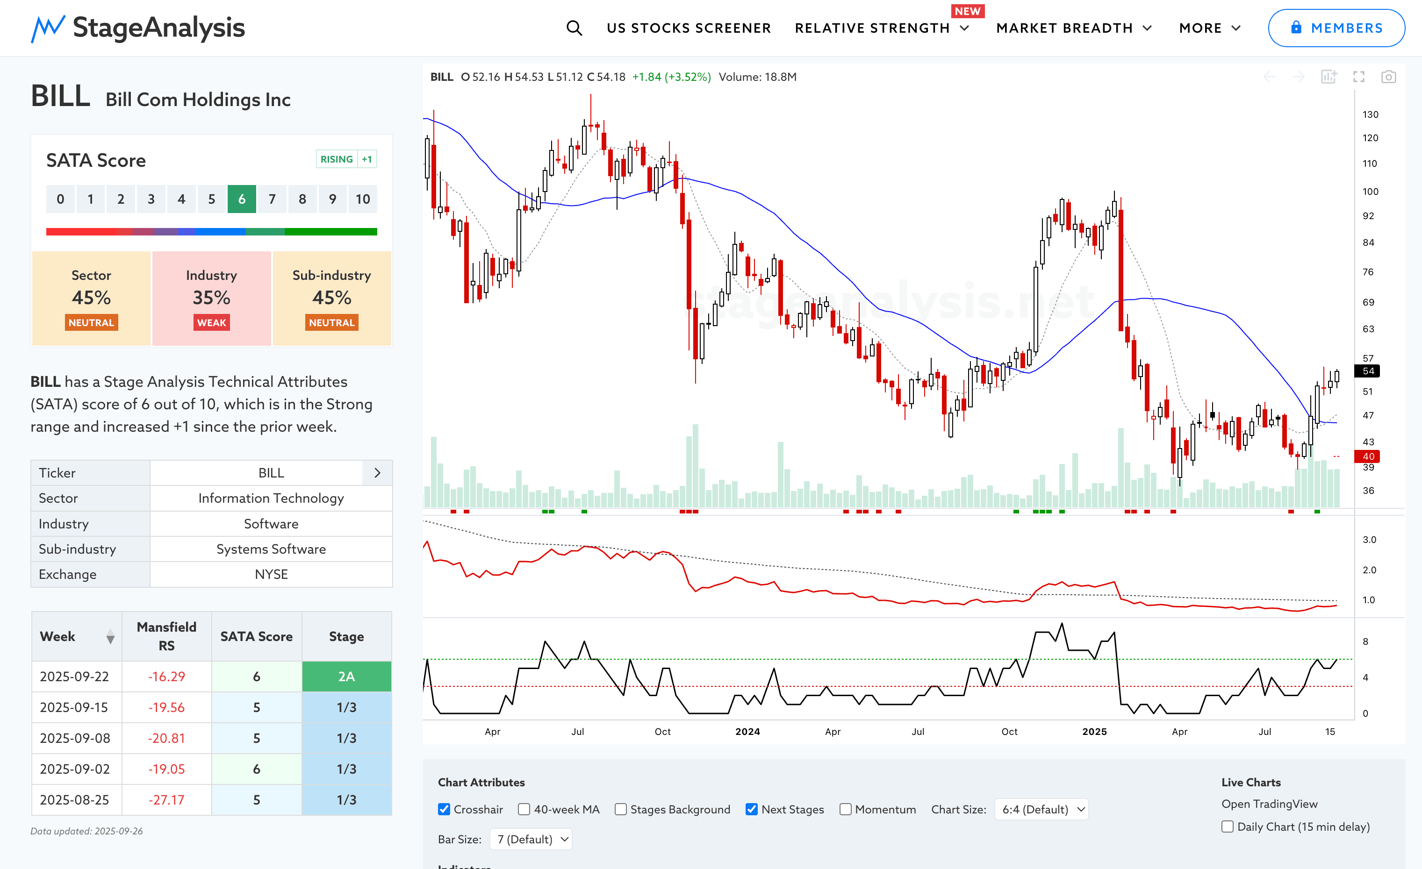Screen dimensions: 1422x869
Task: Click the price label 54 on axis
Action: point(1367,371)
